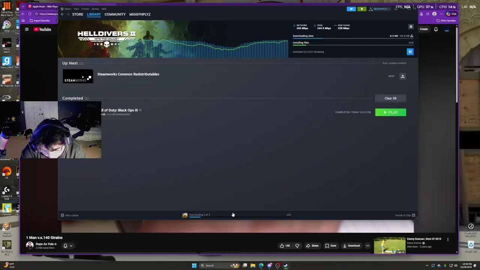This screenshot has height=270, width=480.
Task: Open Dope As Yola channel avatar
Action: (30, 245)
